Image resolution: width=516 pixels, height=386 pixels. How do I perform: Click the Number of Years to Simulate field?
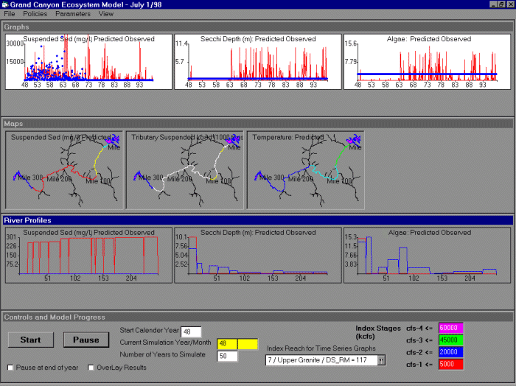pyautogui.click(x=226, y=356)
